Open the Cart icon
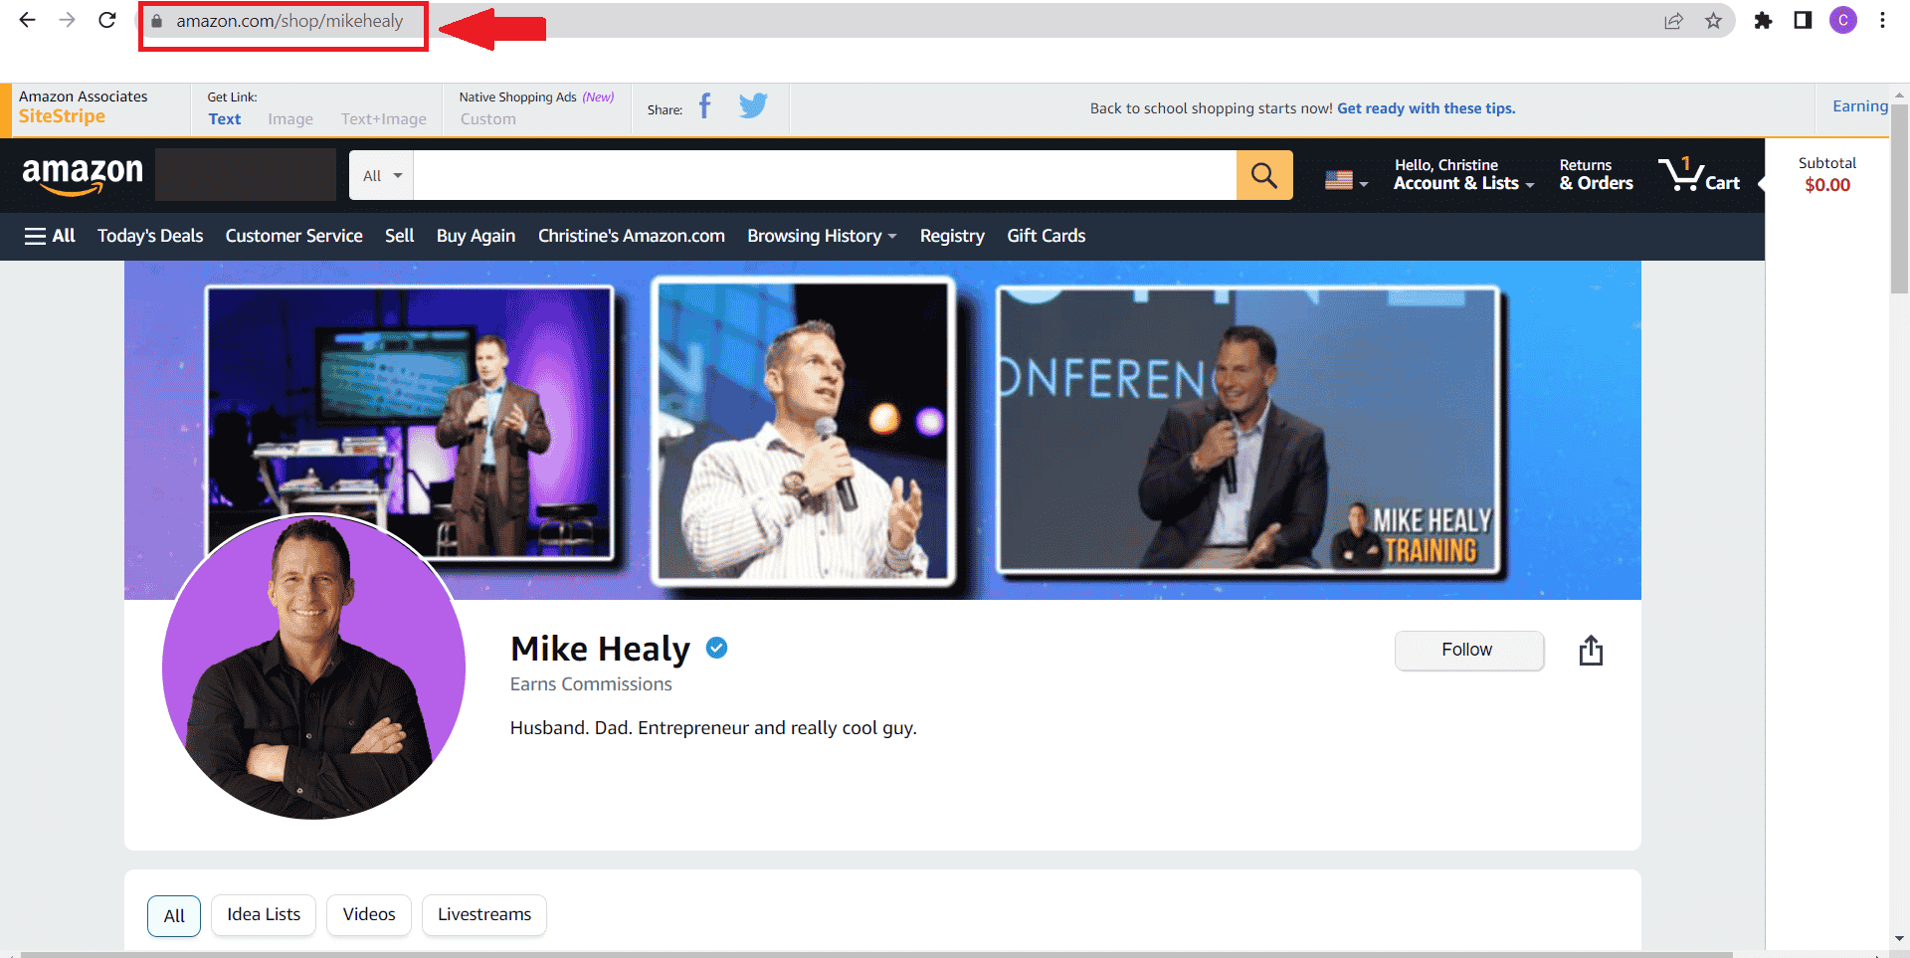The image size is (1910, 958). 1699,174
